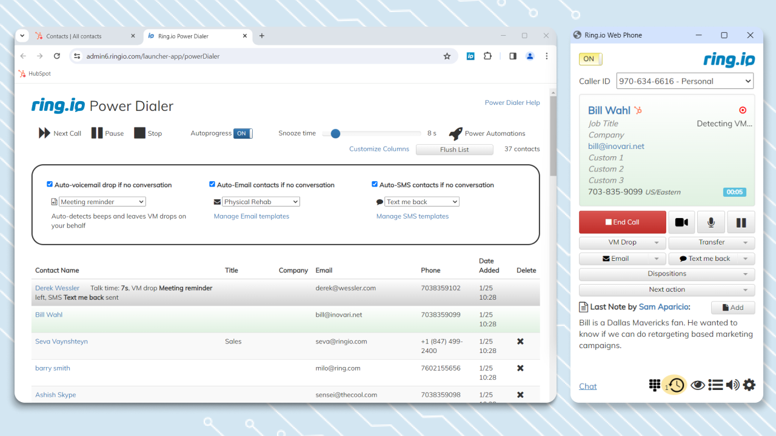Click the Snooze time slider handle
The width and height of the screenshot is (776, 436).
pos(335,133)
